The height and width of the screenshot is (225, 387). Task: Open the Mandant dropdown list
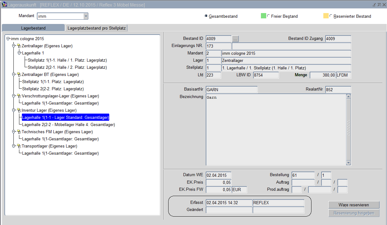[x=86, y=16]
